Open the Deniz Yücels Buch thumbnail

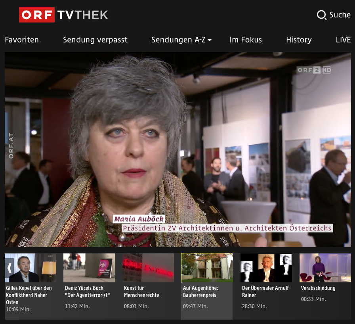click(x=89, y=268)
